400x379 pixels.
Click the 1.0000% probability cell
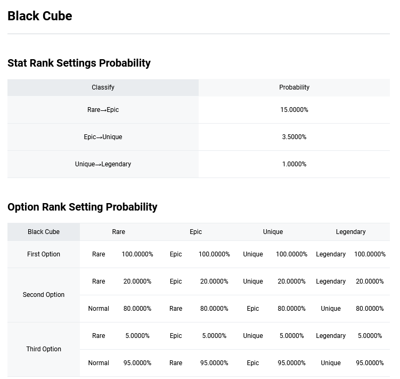pyautogui.click(x=294, y=164)
